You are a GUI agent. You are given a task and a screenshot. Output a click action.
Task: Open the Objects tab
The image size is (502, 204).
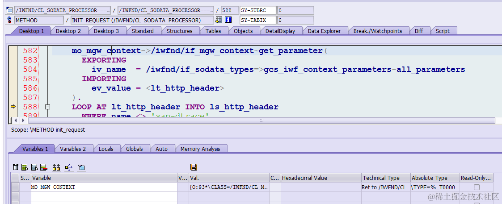[x=243, y=31]
